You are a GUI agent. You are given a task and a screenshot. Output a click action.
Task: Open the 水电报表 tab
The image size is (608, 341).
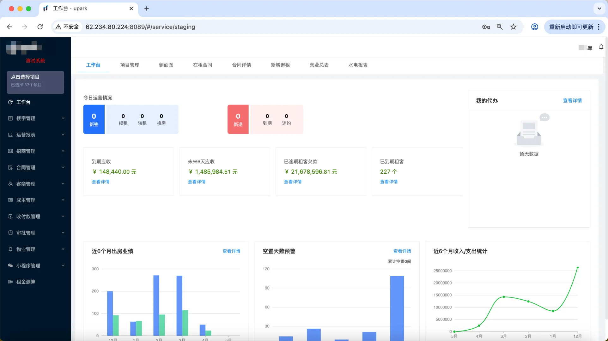357,65
